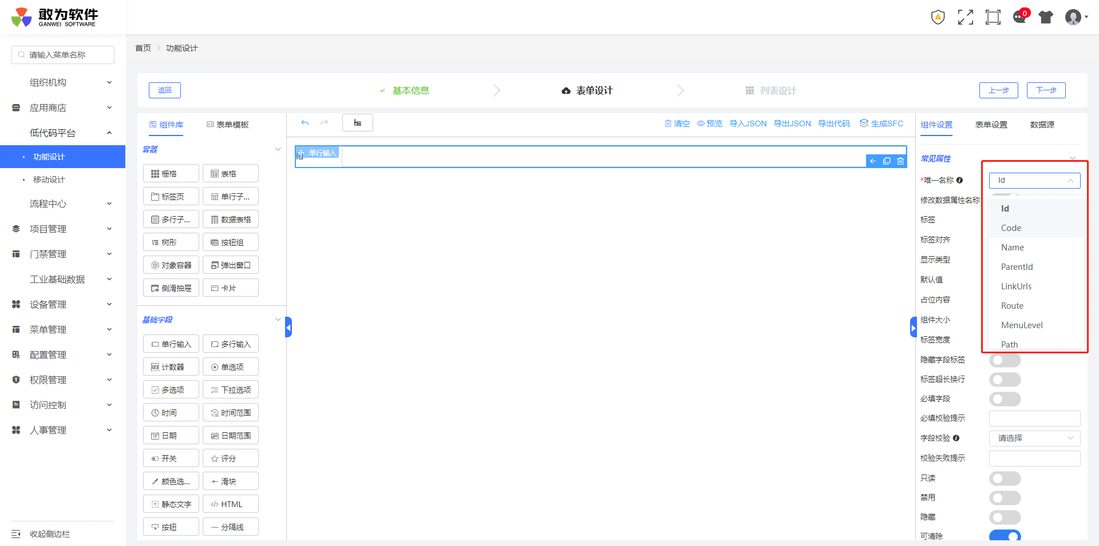Screen dimensions: 1099x546
Task: Click the 上一步 button
Action: [999, 90]
